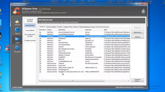165x92 pixels.
Task: Switch to the Firefox tab
Action: point(60,27)
